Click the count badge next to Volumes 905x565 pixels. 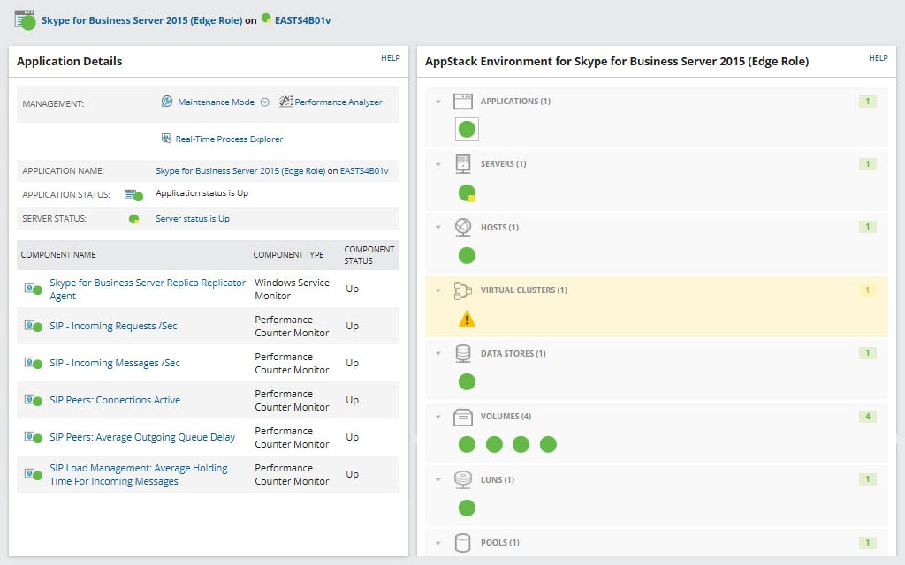pyautogui.click(x=867, y=415)
